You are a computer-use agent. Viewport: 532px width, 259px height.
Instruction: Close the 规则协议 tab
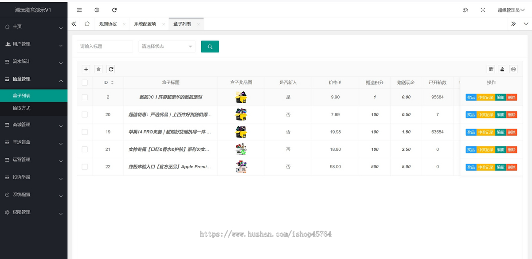124,24
